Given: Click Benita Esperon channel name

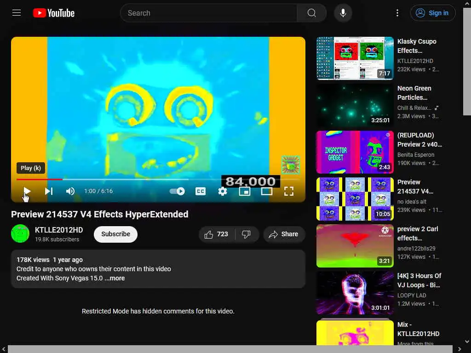Looking at the screenshot, I should pos(416,154).
